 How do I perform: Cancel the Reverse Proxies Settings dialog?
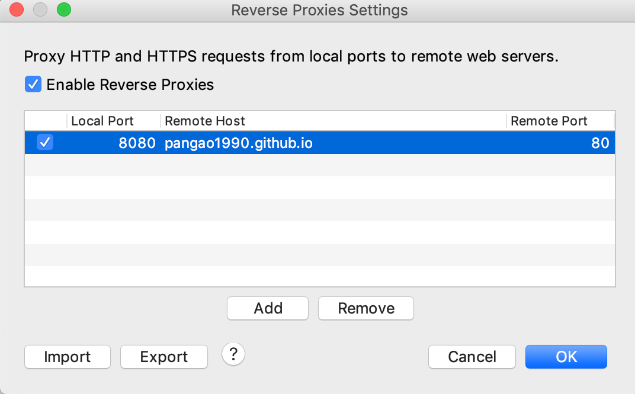click(x=472, y=357)
